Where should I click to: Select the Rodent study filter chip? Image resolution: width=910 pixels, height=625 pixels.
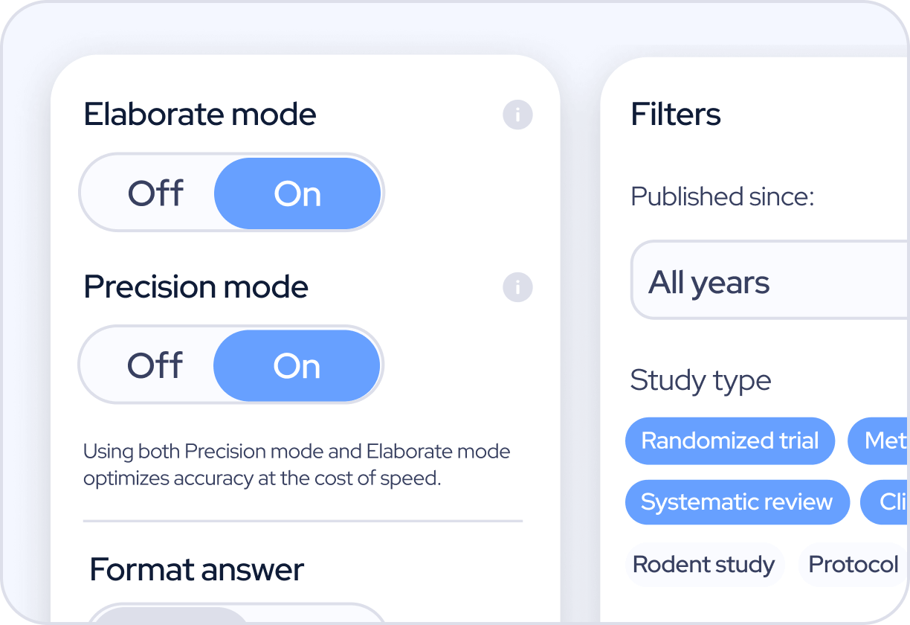pyautogui.click(x=703, y=565)
